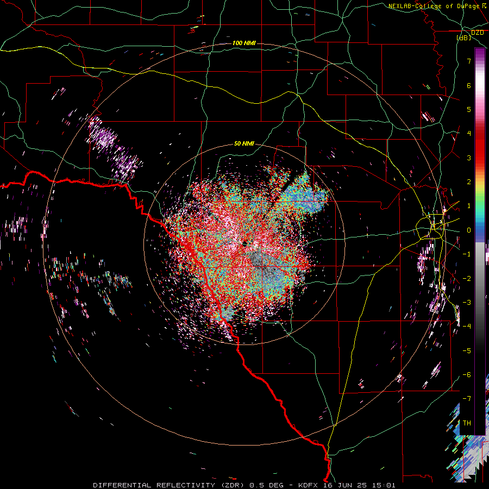Click the 2 dB value on the scale
489x489 pixels.
[469, 182]
